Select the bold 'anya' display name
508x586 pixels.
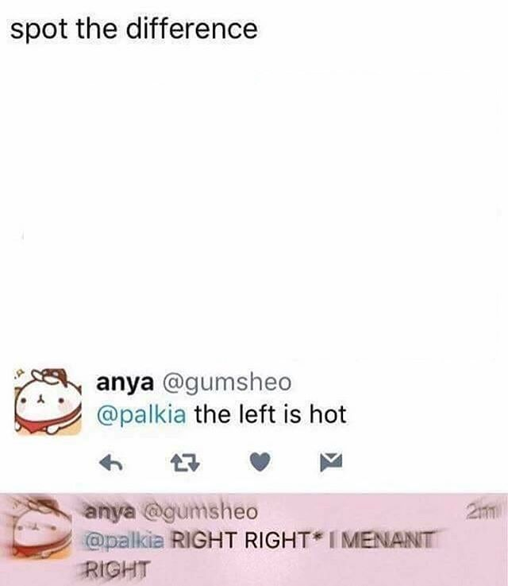coord(125,382)
